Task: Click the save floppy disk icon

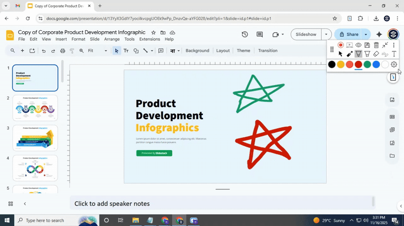Action: click(x=367, y=45)
